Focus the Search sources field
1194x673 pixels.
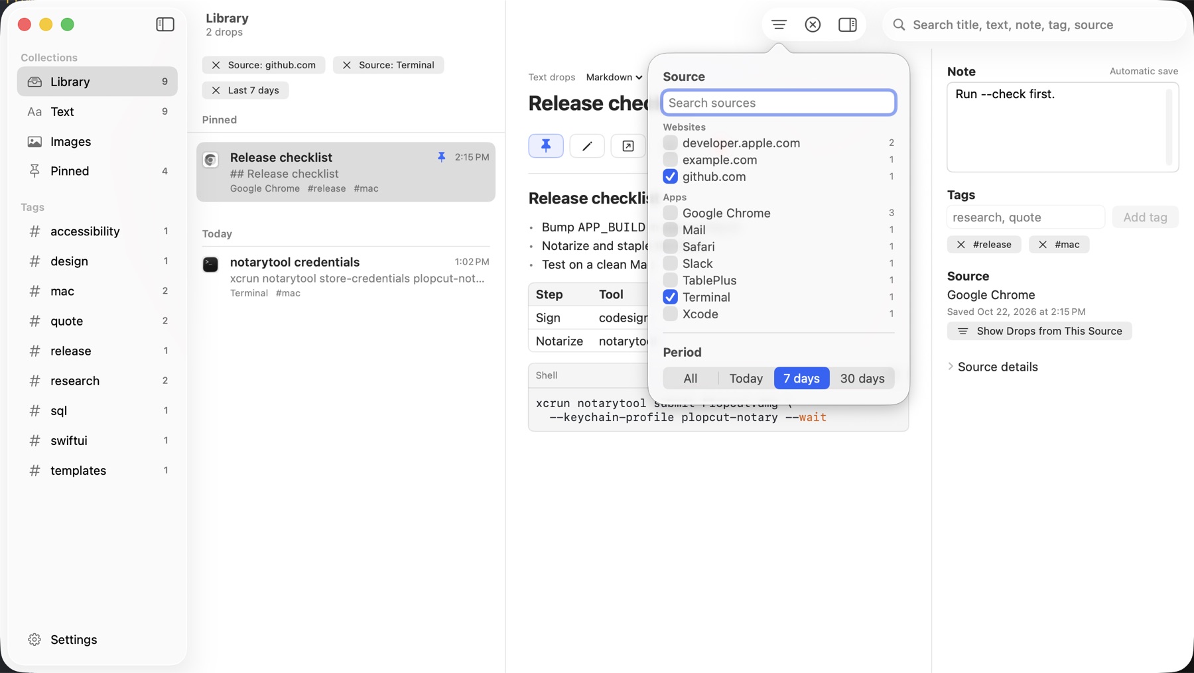click(x=779, y=103)
